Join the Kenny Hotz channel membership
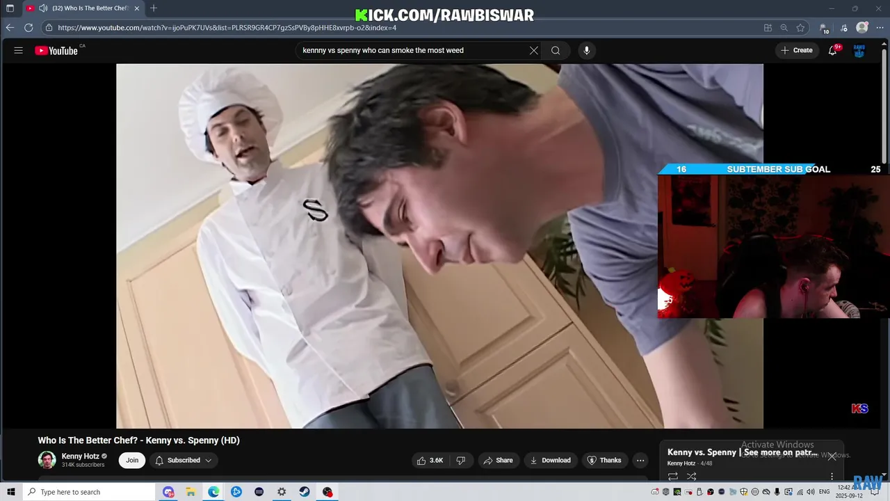The image size is (890, 501). pos(132,460)
